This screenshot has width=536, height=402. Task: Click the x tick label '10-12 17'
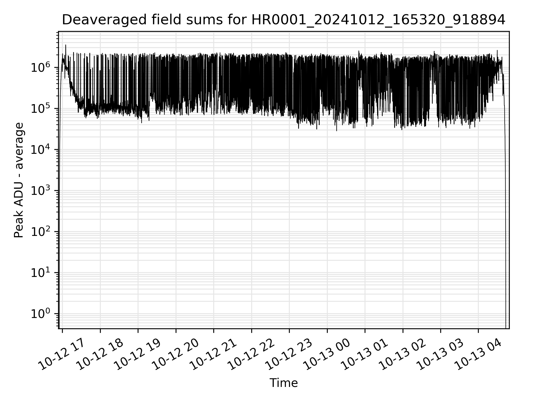click(x=61, y=354)
